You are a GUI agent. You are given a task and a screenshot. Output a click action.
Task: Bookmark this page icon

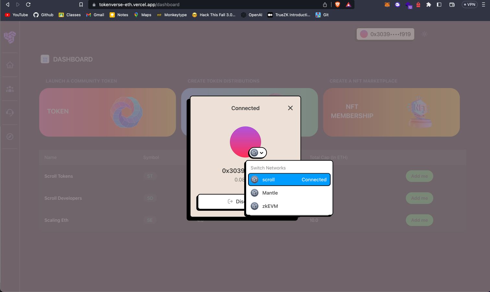(x=81, y=5)
